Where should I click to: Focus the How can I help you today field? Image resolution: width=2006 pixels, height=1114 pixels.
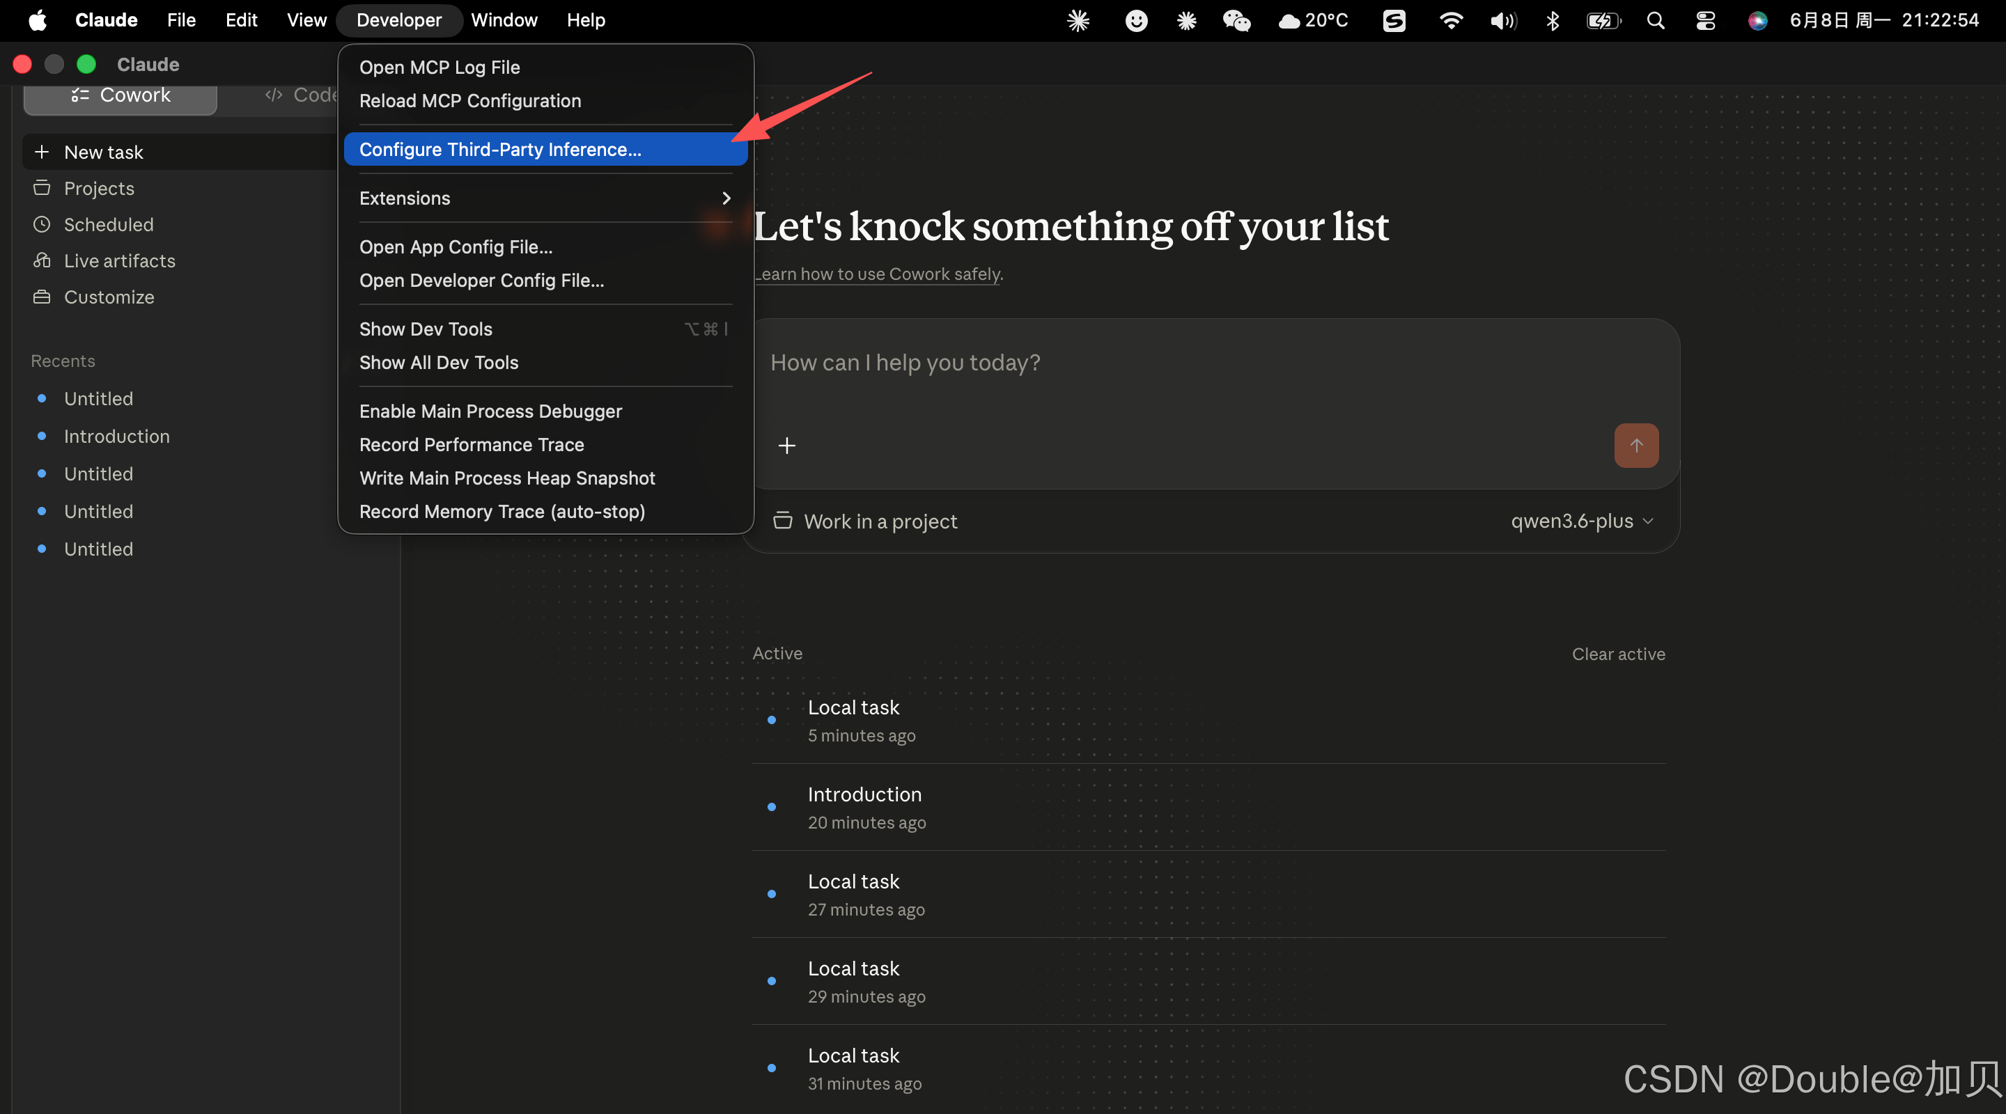(x=1212, y=363)
